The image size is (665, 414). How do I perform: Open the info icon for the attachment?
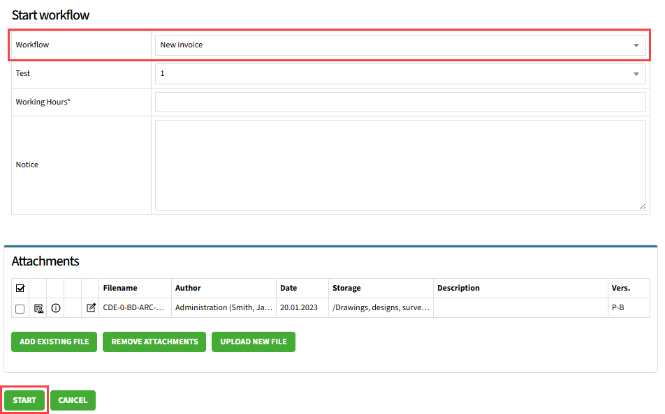[x=56, y=308]
